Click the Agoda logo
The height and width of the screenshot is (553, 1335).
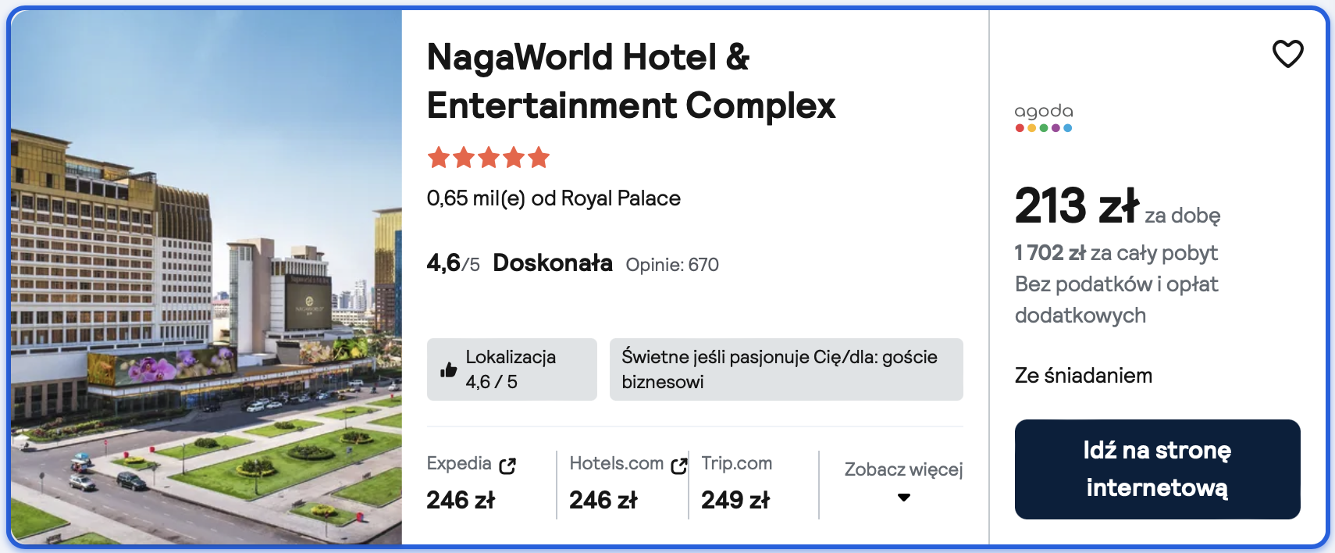pos(1044,118)
